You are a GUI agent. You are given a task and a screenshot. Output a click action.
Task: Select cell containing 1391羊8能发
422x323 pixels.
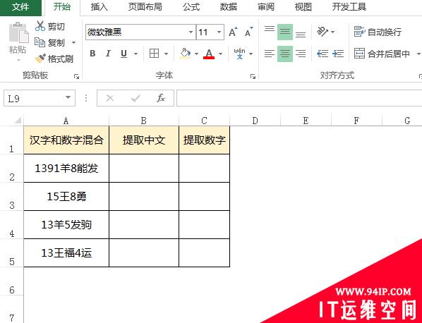coord(66,169)
